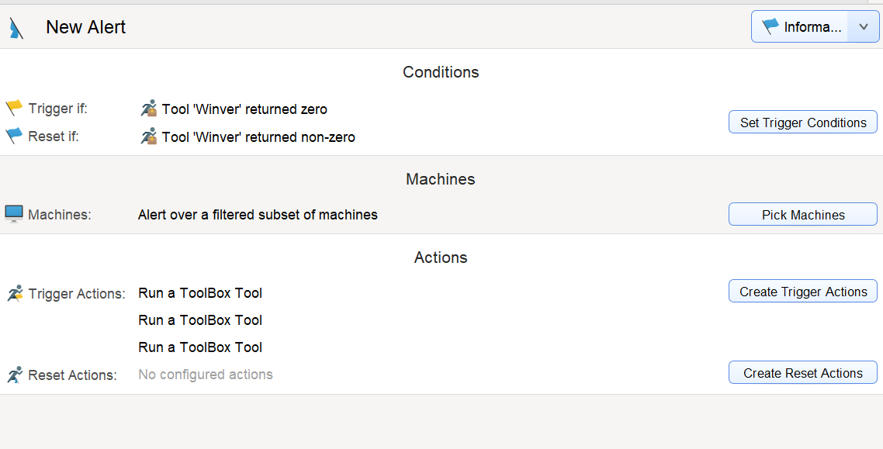Image resolution: width=883 pixels, height=449 pixels.
Task: Select the third Run a ToolBox Tool action
Action: [x=200, y=347]
